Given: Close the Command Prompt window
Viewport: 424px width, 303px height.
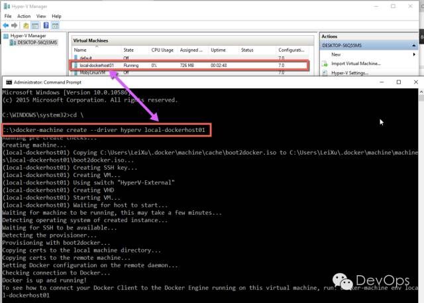Looking at the screenshot, I should pos(415,82).
